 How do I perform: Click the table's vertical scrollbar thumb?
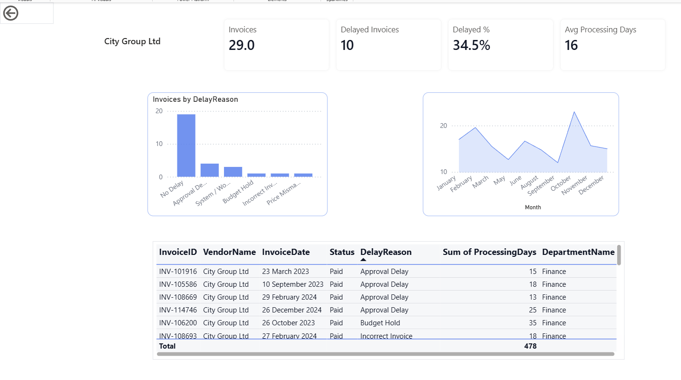coord(619,255)
